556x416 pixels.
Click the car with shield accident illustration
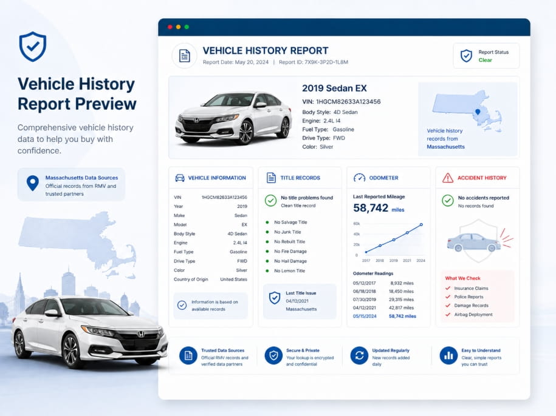point(479,241)
